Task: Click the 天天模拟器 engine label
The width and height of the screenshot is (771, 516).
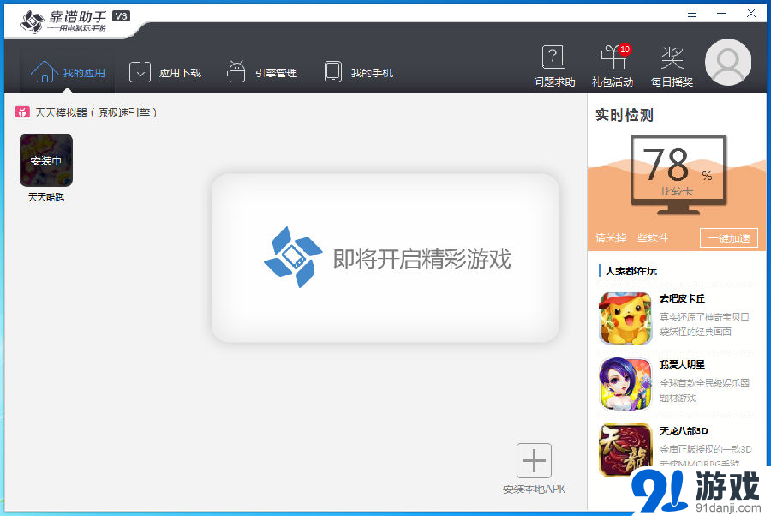Action: [96, 112]
